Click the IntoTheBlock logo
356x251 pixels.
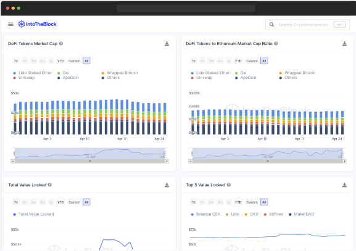(38, 24)
